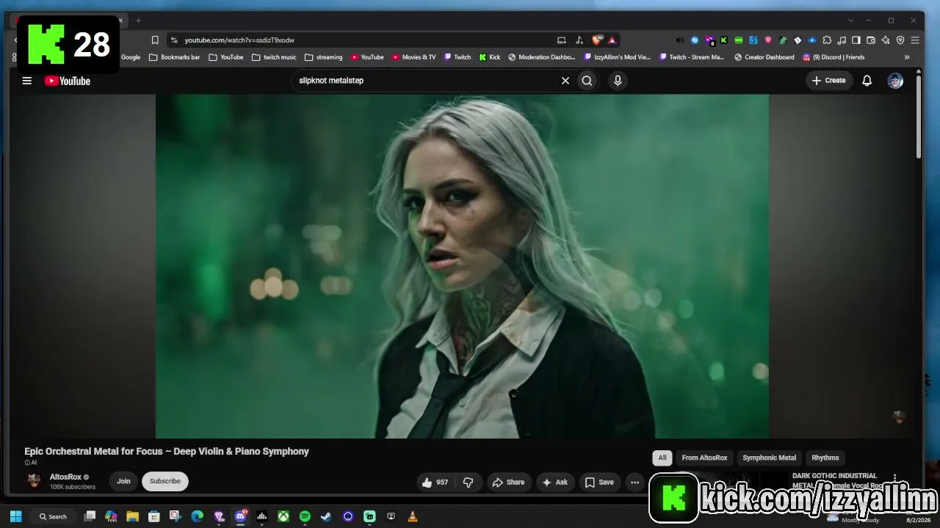Open the browser main menu
The image size is (940, 528).
(915, 40)
